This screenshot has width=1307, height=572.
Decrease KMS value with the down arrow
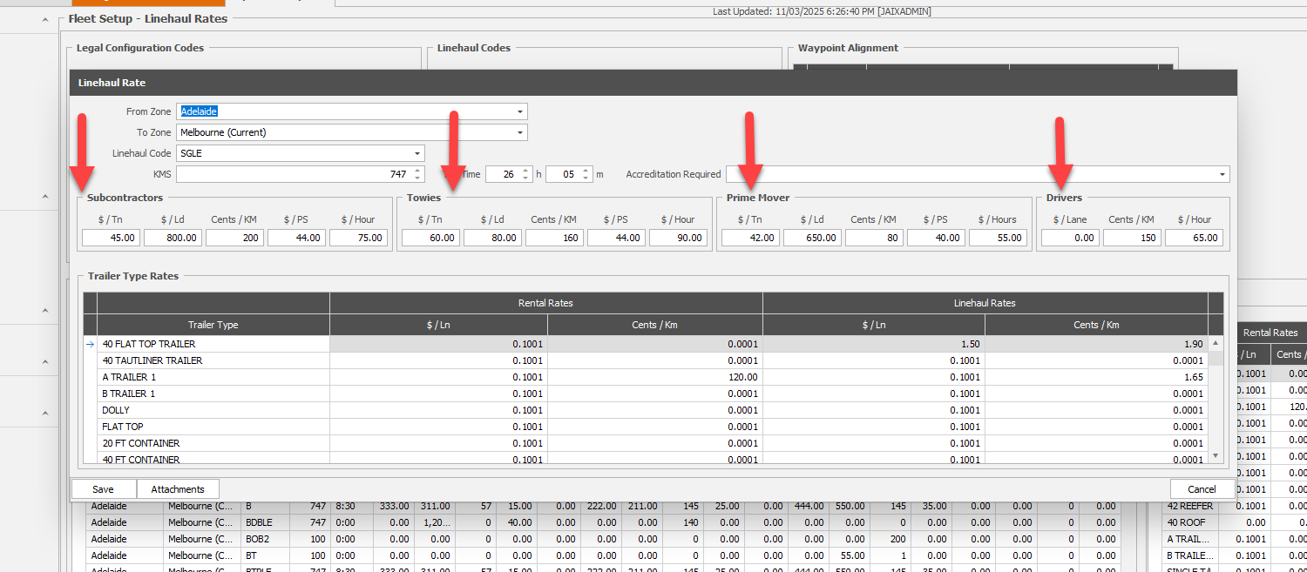point(417,178)
